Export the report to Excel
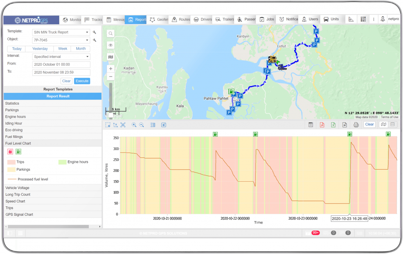403x254 pixels. [x=333, y=124]
